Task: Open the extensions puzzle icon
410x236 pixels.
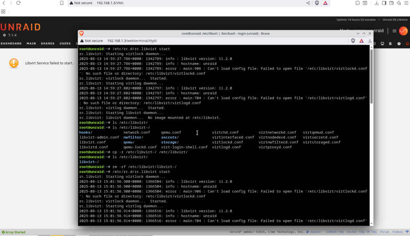Action: (x=358, y=3)
